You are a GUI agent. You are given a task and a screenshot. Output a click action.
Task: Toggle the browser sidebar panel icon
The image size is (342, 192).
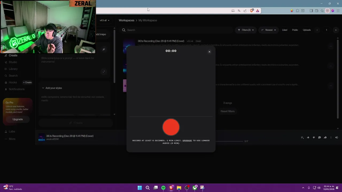(311, 11)
